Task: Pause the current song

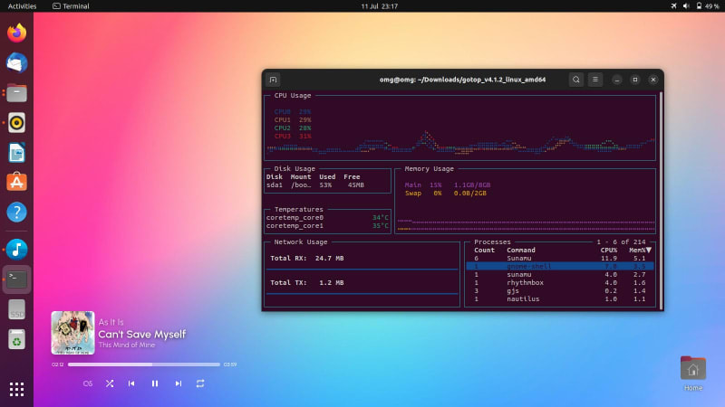Action: (155, 383)
